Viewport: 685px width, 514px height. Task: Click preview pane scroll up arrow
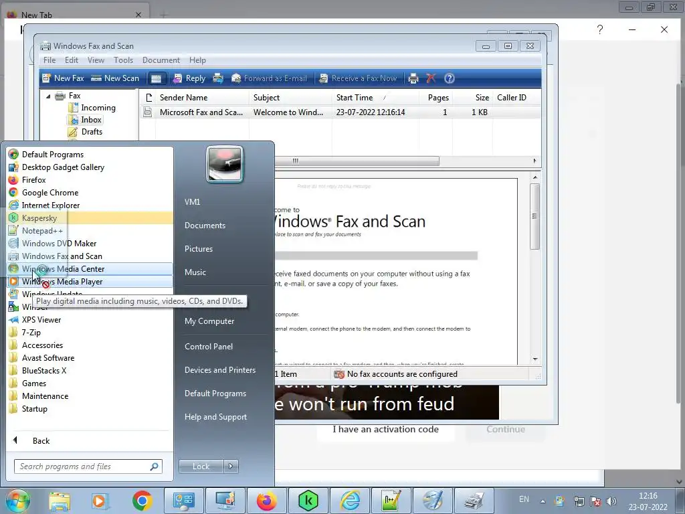point(535,177)
